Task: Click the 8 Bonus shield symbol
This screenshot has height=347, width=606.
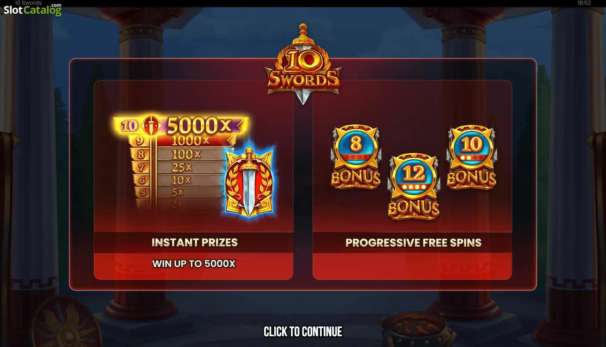Action: pos(356,157)
